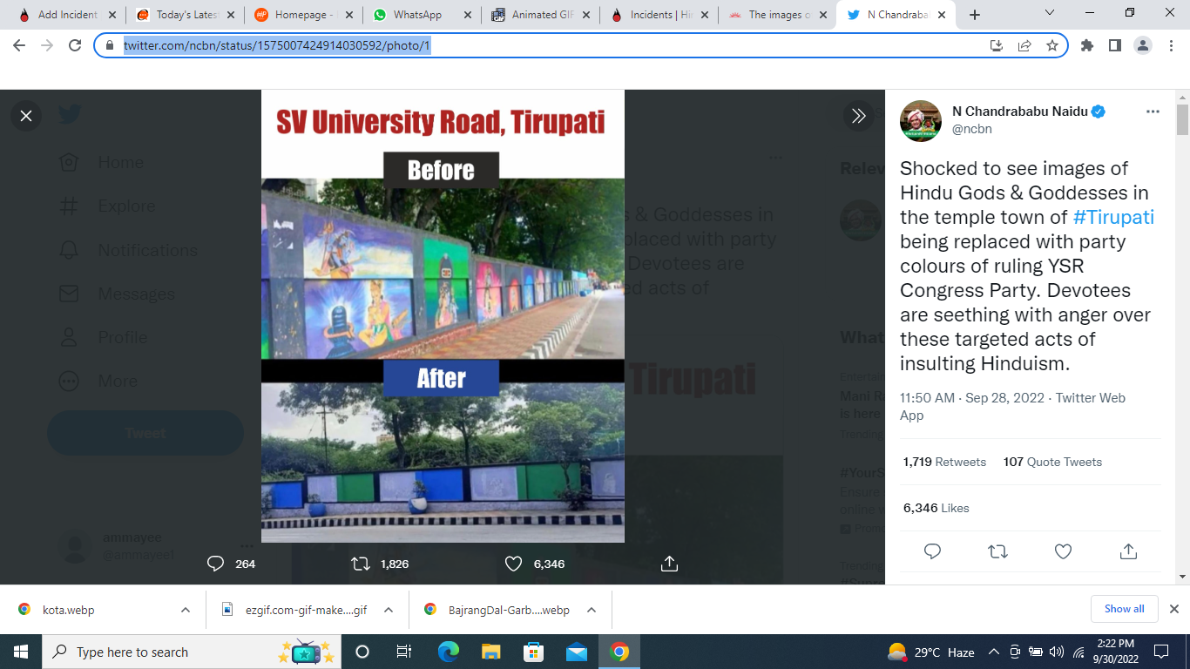View the 107 Quote Tweets list
This screenshot has height=669, width=1190.
(1052, 462)
